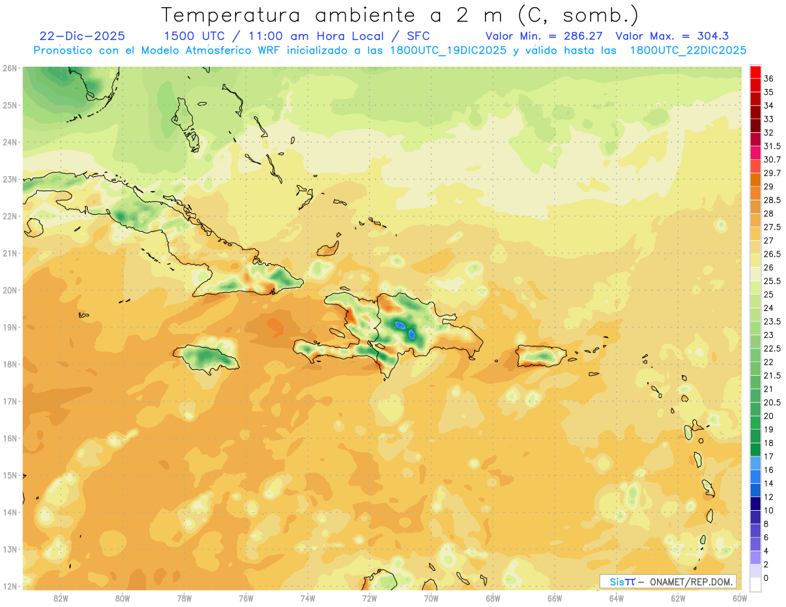The height and width of the screenshot is (607, 786).
Task: Click the '60W' longitude label
Action: click(739, 598)
